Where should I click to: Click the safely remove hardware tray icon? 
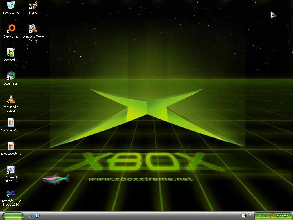(266, 216)
